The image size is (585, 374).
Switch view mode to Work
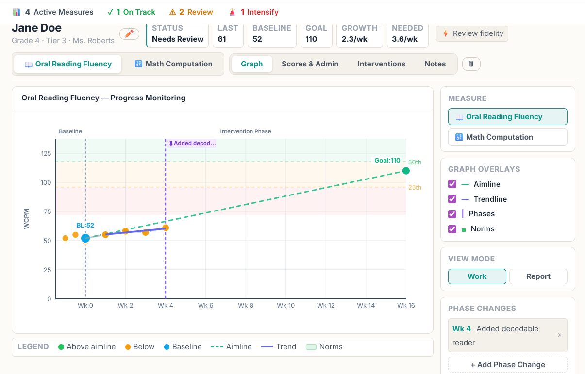[477, 276]
